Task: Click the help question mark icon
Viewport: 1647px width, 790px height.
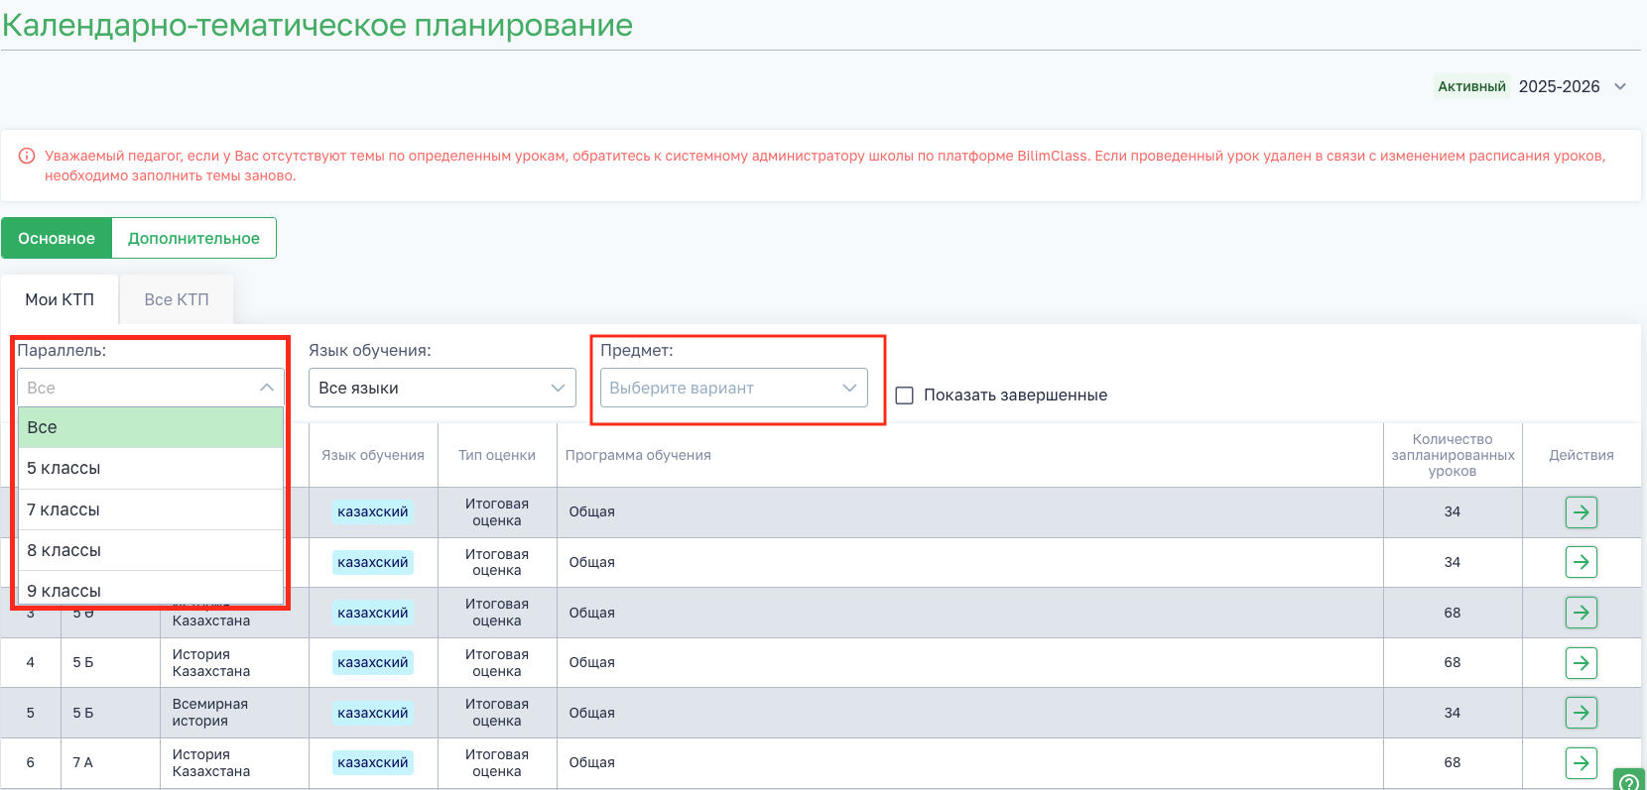Action: pyautogui.click(x=1629, y=782)
